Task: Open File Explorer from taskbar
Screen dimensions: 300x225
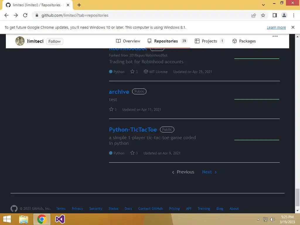Action: click(x=24, y=219)
